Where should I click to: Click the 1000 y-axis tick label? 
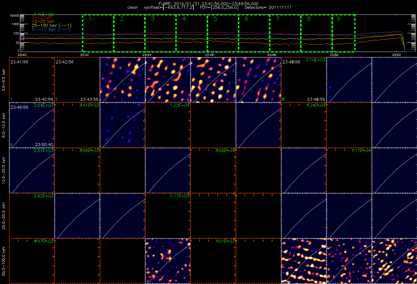[15, 24]
